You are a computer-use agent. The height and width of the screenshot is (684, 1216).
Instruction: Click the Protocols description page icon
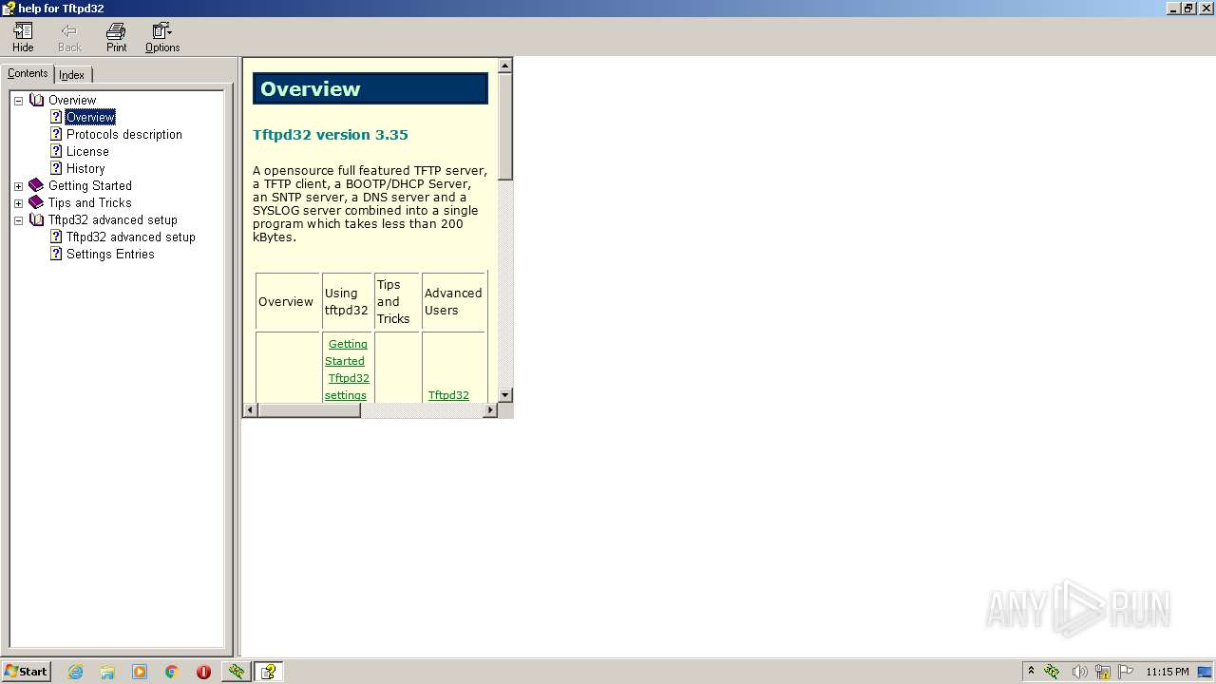[x=56, y=134]
